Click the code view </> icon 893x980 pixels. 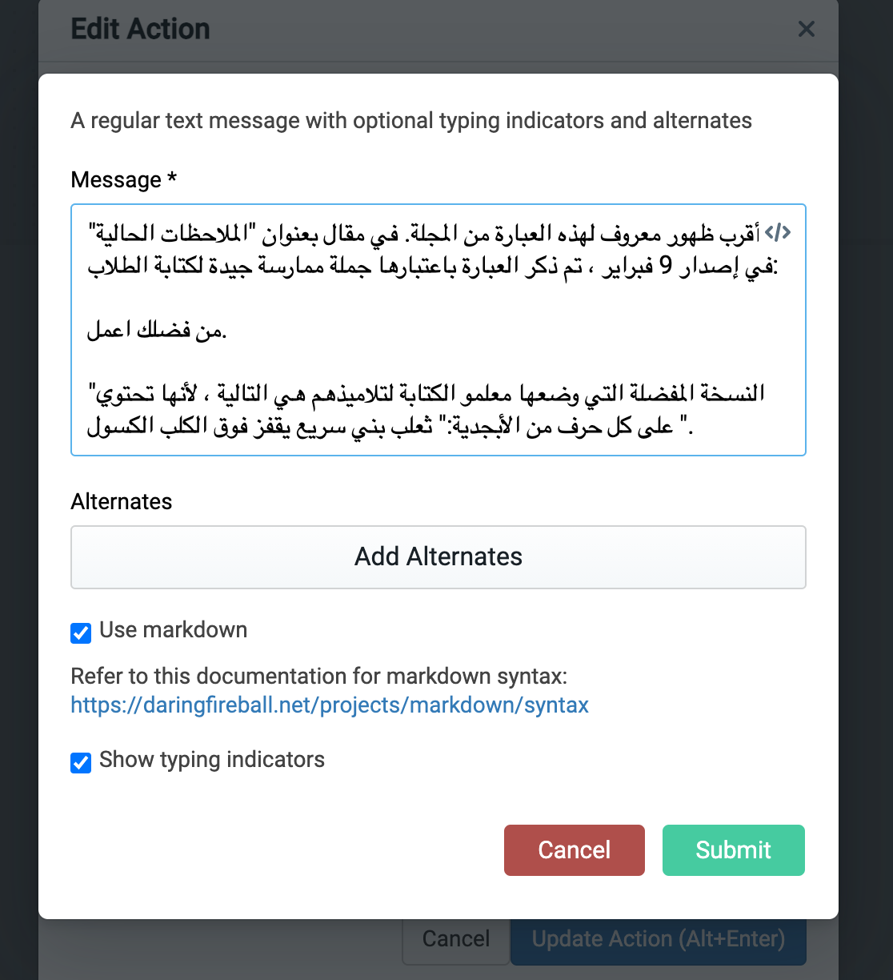779,231
